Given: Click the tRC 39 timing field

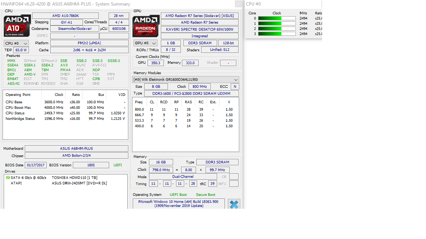Looking at the screenshot, I should tap(213, 184).
